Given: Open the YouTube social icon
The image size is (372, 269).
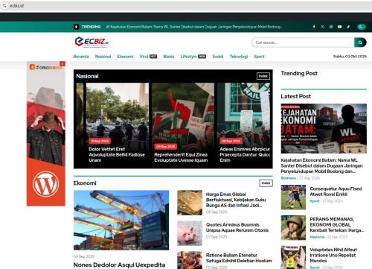Looking at the screenshot, I should 339,27.
